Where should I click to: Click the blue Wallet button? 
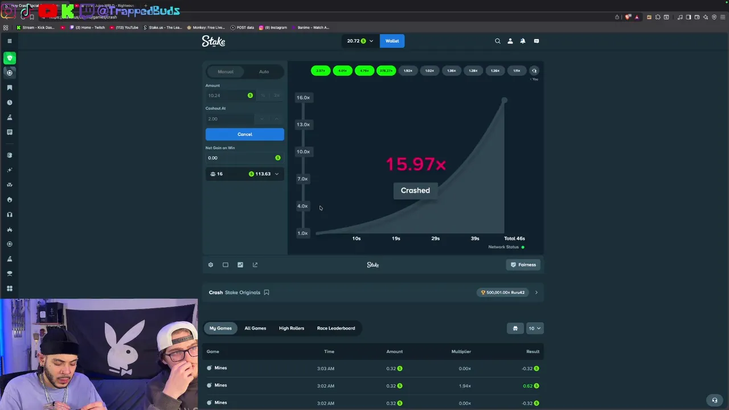click(x=392, y=41)
